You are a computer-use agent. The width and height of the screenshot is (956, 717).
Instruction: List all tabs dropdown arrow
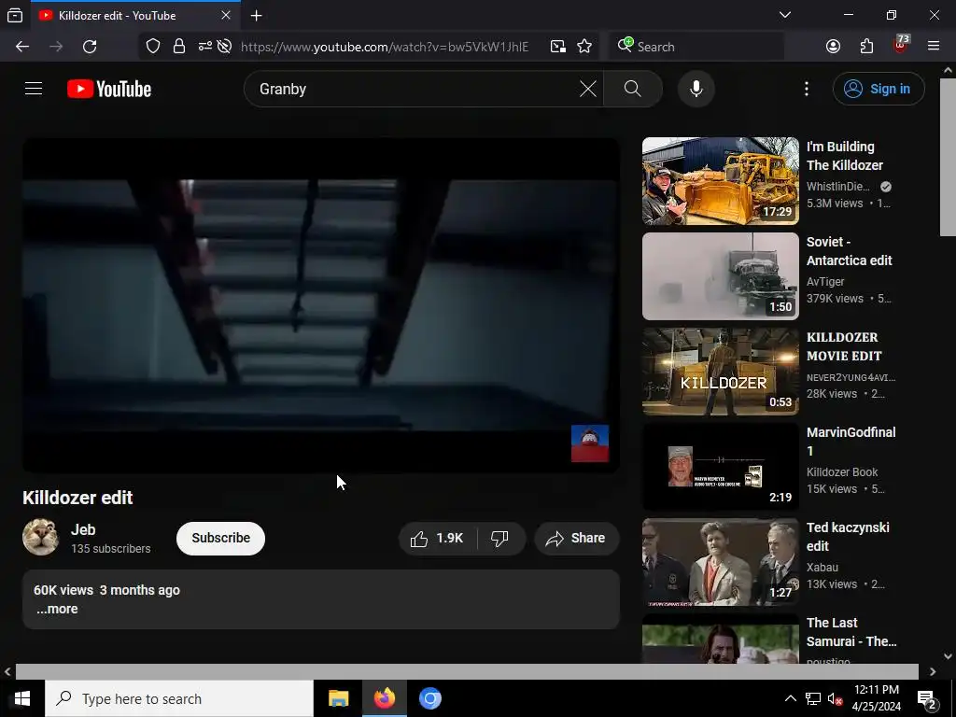[784, 15]
